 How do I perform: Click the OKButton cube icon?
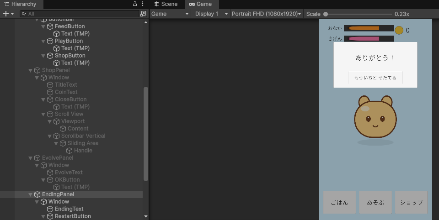[50, 180]
